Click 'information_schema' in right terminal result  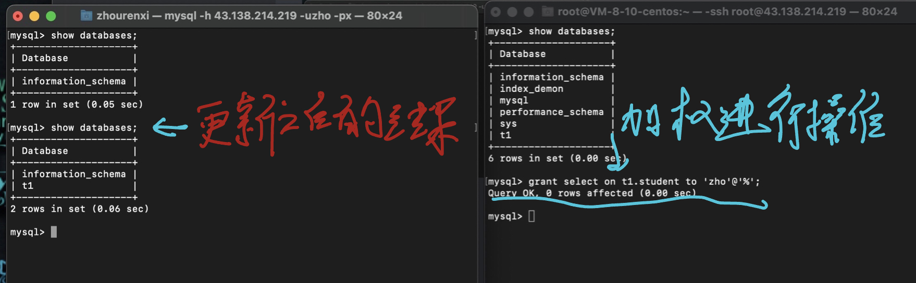(x=551, y=77)
